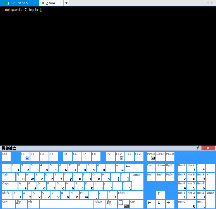Tap the PgDn key
The width and height of the screenshot is (216, 209).
point(170,177)
